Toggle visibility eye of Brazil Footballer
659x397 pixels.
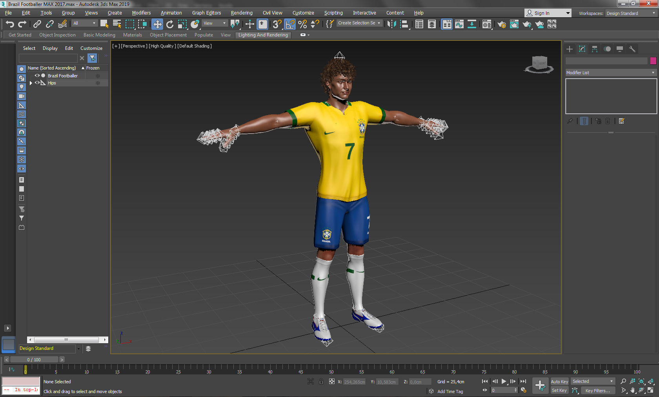(37, 75)
